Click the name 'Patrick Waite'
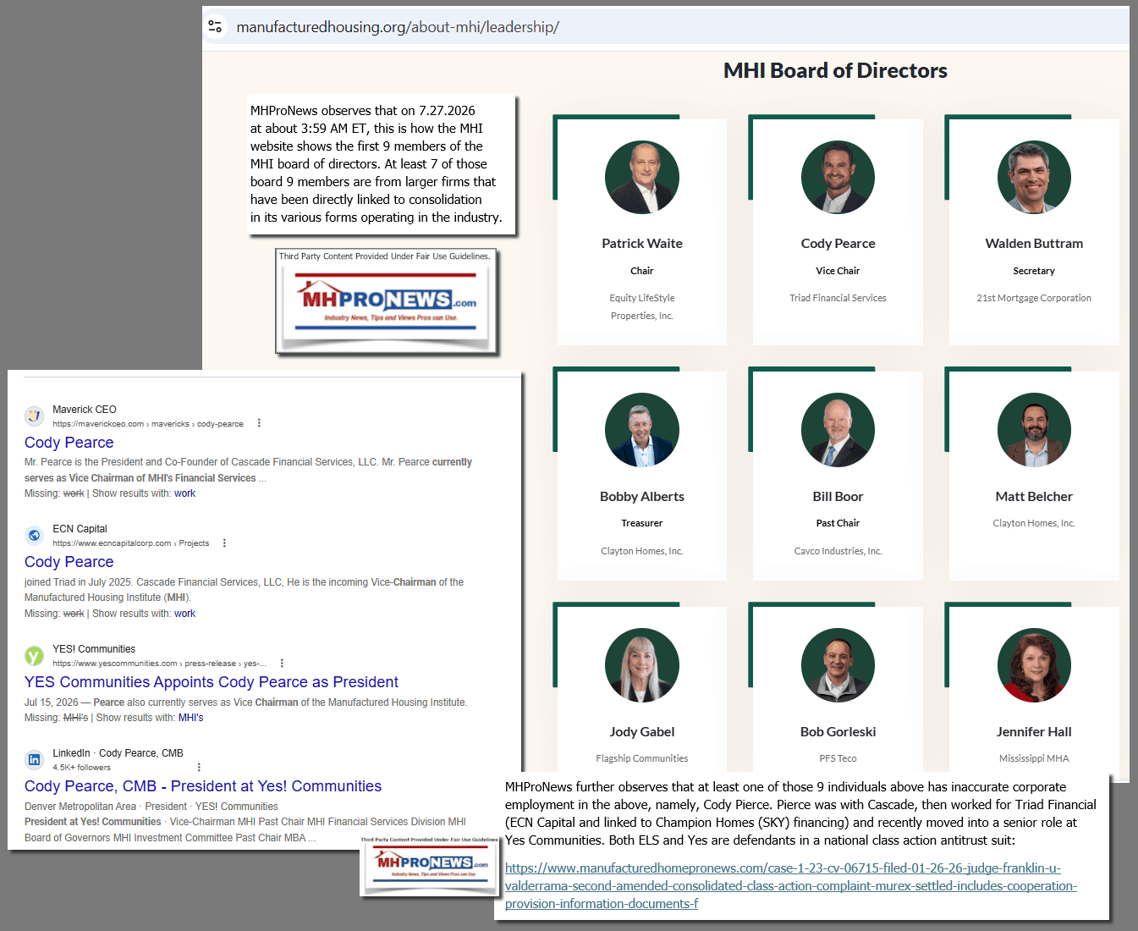 pos(642,244)
